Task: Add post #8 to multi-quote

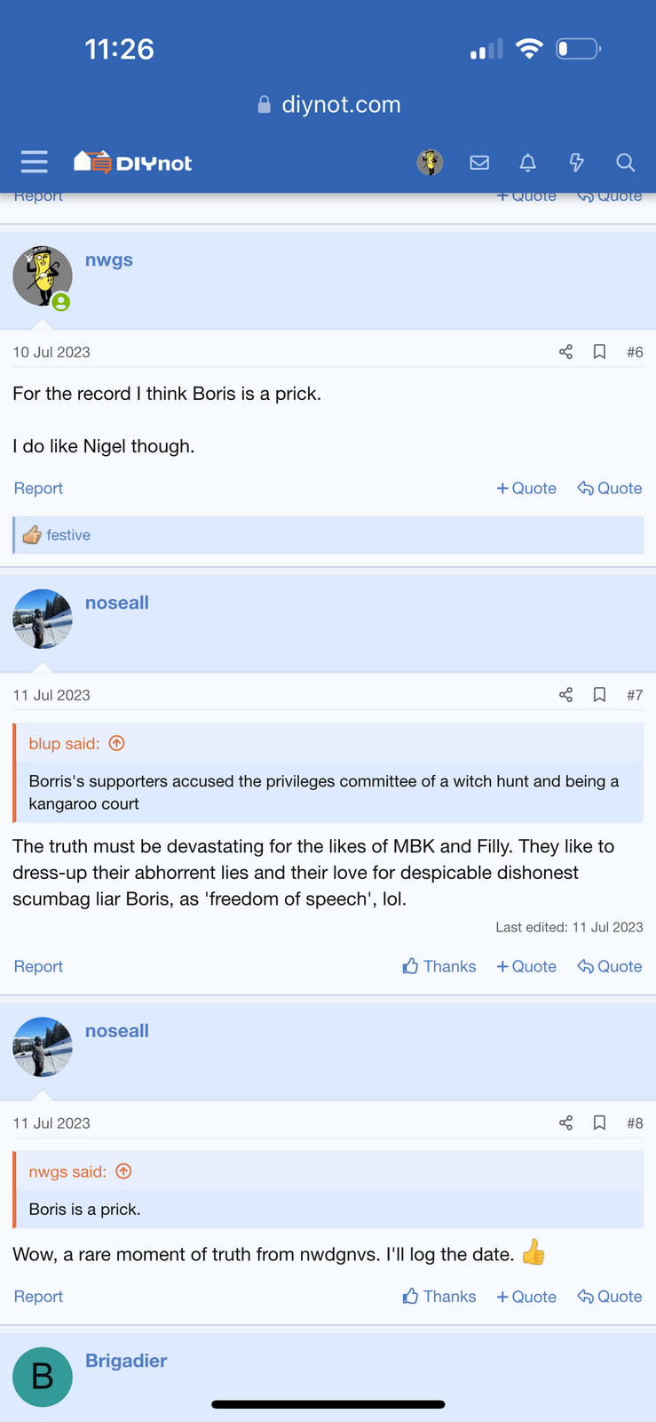Action: (x=526, y=1297)
